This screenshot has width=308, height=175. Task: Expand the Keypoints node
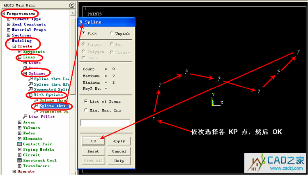click(x=20, y=52)
